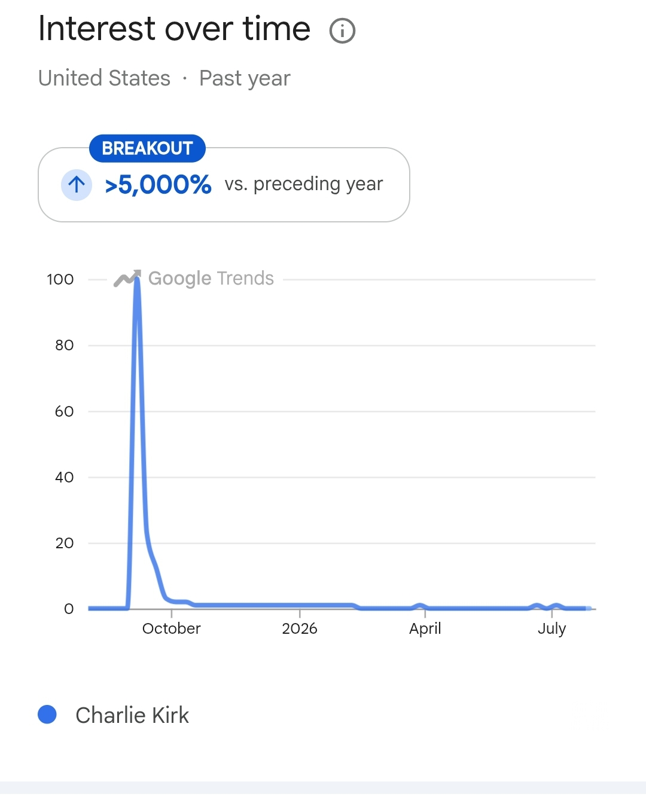Screen dimensions: 646x800
Task: Click the peak of the trend line at 100
Action: click(x=137, y=280)
